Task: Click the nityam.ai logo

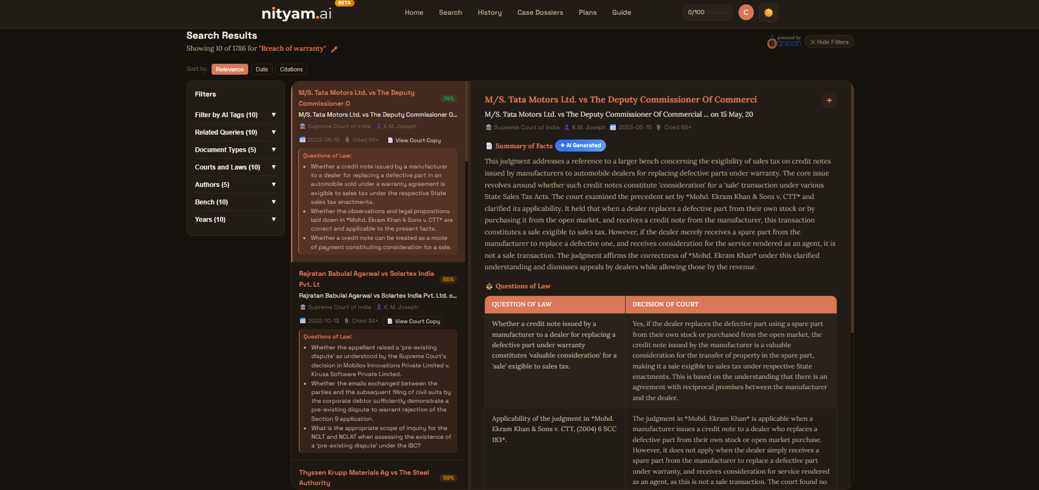Action: [x=296, y=13]
